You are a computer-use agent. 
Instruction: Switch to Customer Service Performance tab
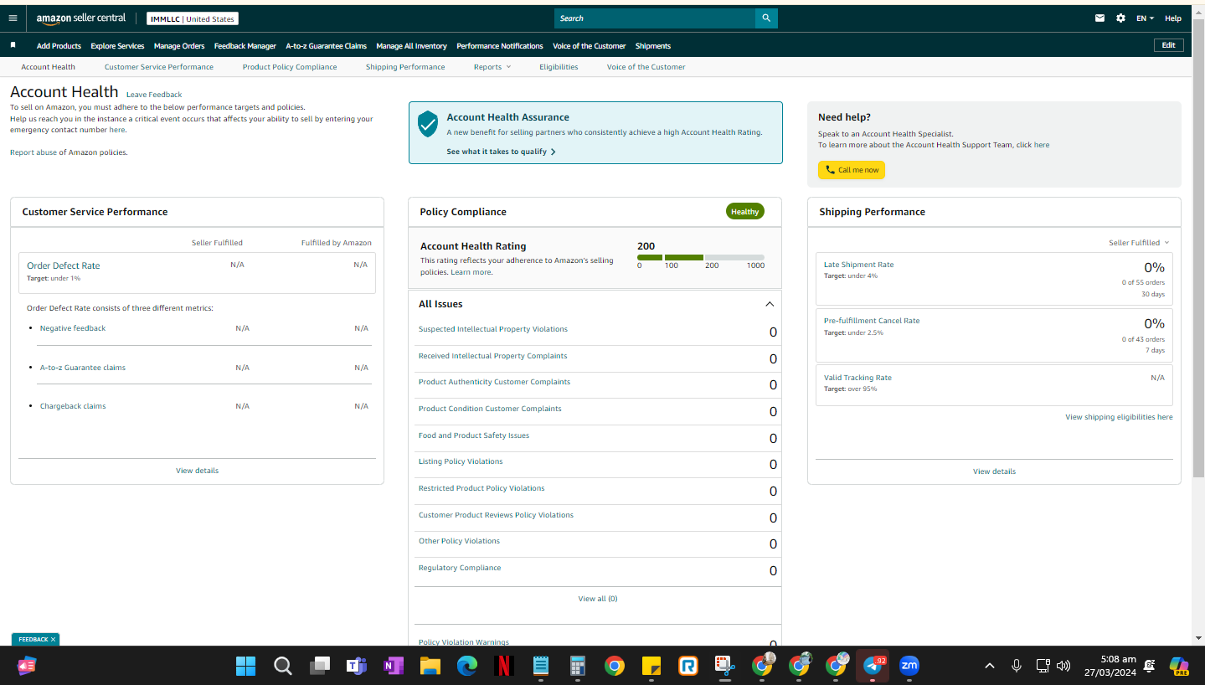click(159, 67)
